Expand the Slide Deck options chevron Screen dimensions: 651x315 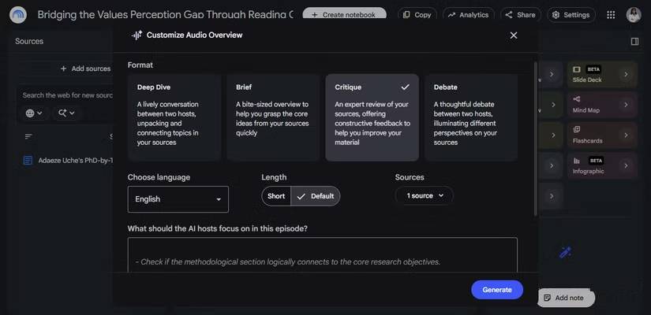click(x=626, y=75)
